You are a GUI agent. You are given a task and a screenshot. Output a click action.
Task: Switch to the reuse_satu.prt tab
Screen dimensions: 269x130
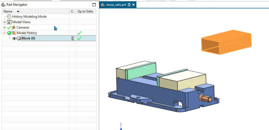(116, 5)
